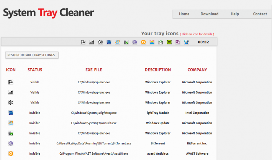The width and height of the screenshot is (272, 160).
Task: Click the EXE FILE column header
Action: (94, 70)
